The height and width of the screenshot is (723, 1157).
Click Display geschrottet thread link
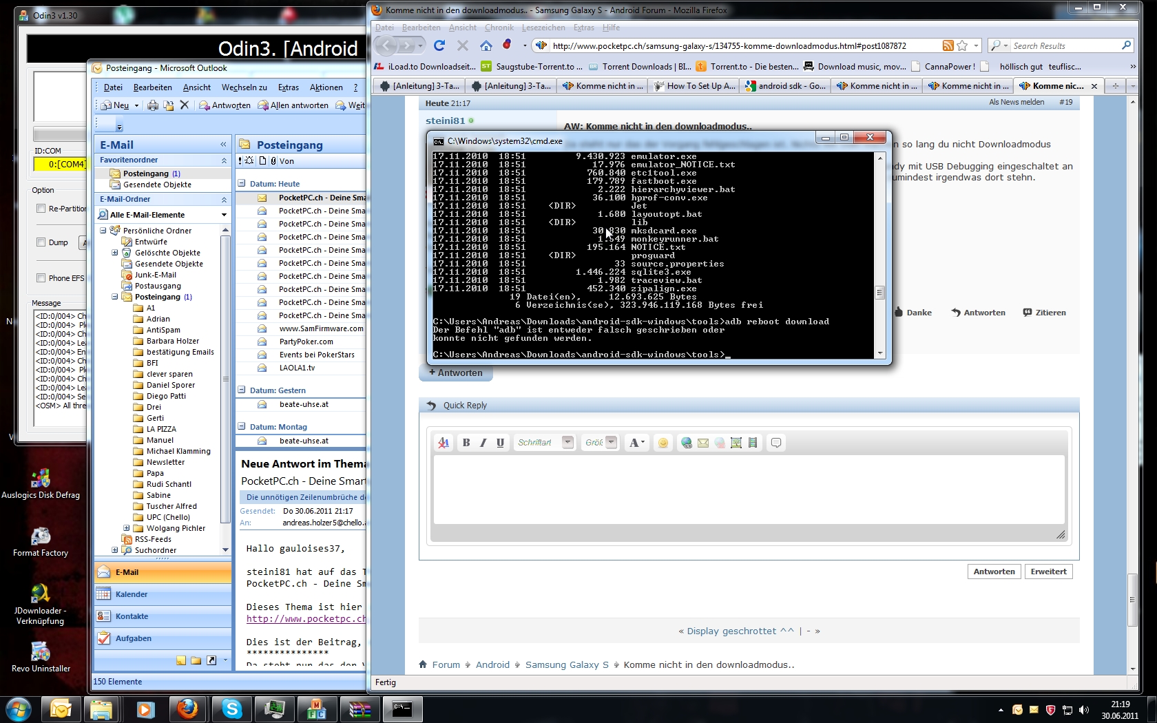click(740, 631)
